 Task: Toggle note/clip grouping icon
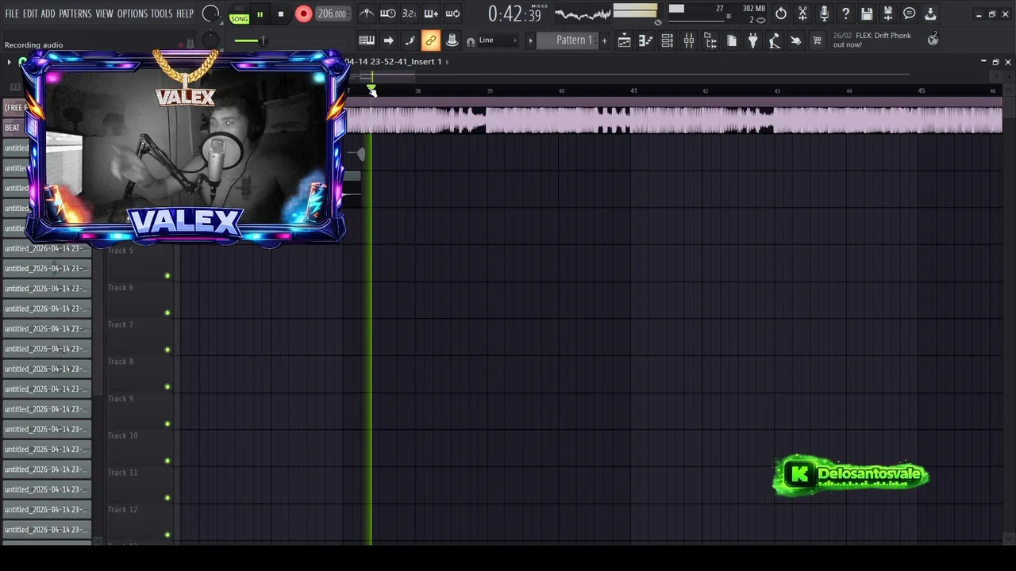point(410,40)
